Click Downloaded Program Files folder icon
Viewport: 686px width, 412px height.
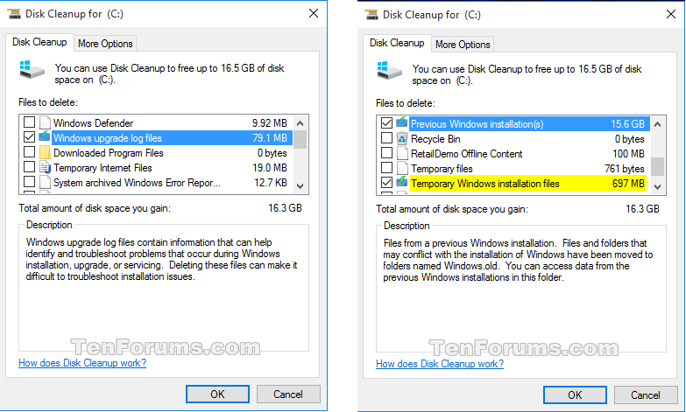coord(45,152)
